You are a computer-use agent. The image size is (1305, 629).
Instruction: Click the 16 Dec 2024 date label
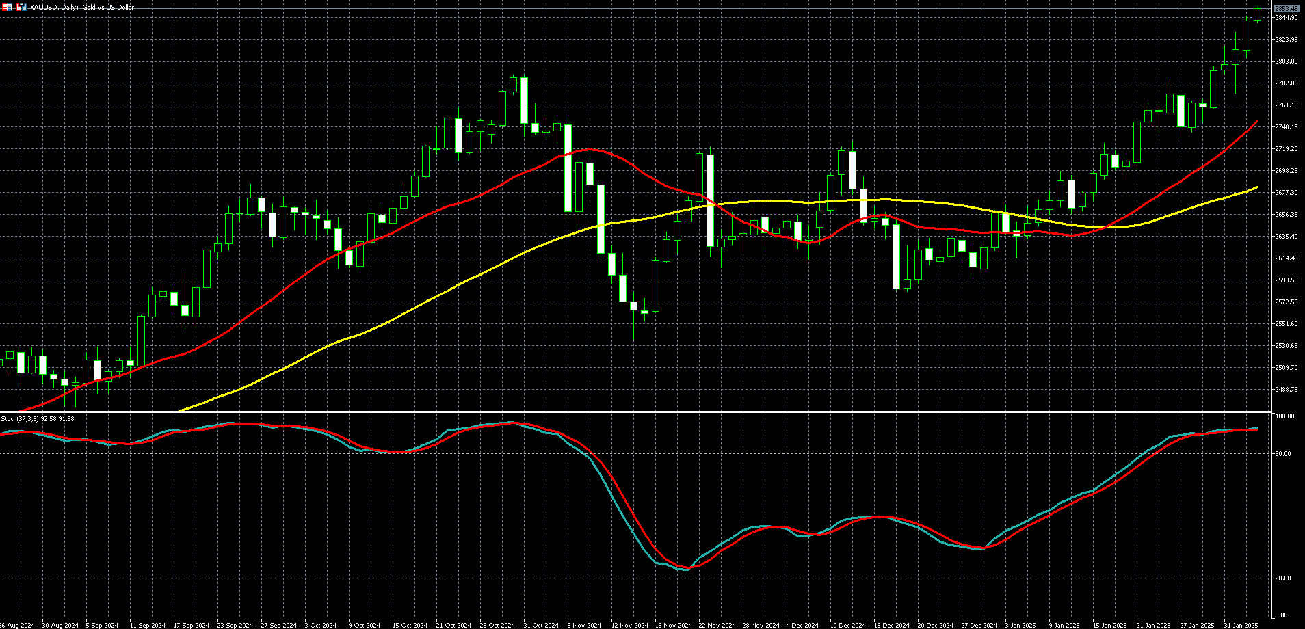pos(892,625)
